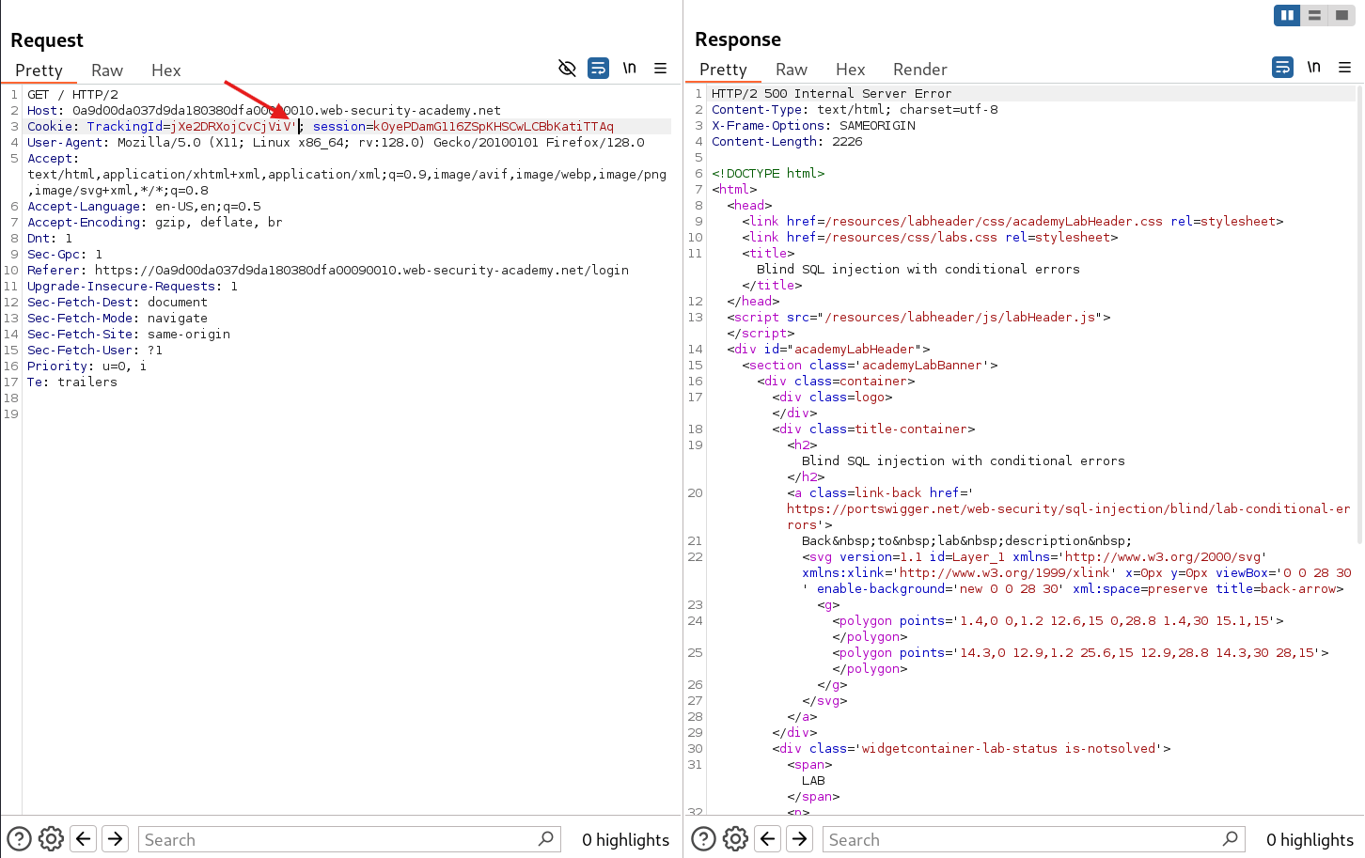Viewport: 1365px width, 858px height.
Task: Click the User-Agent header line
Action: tap(336, 143)
